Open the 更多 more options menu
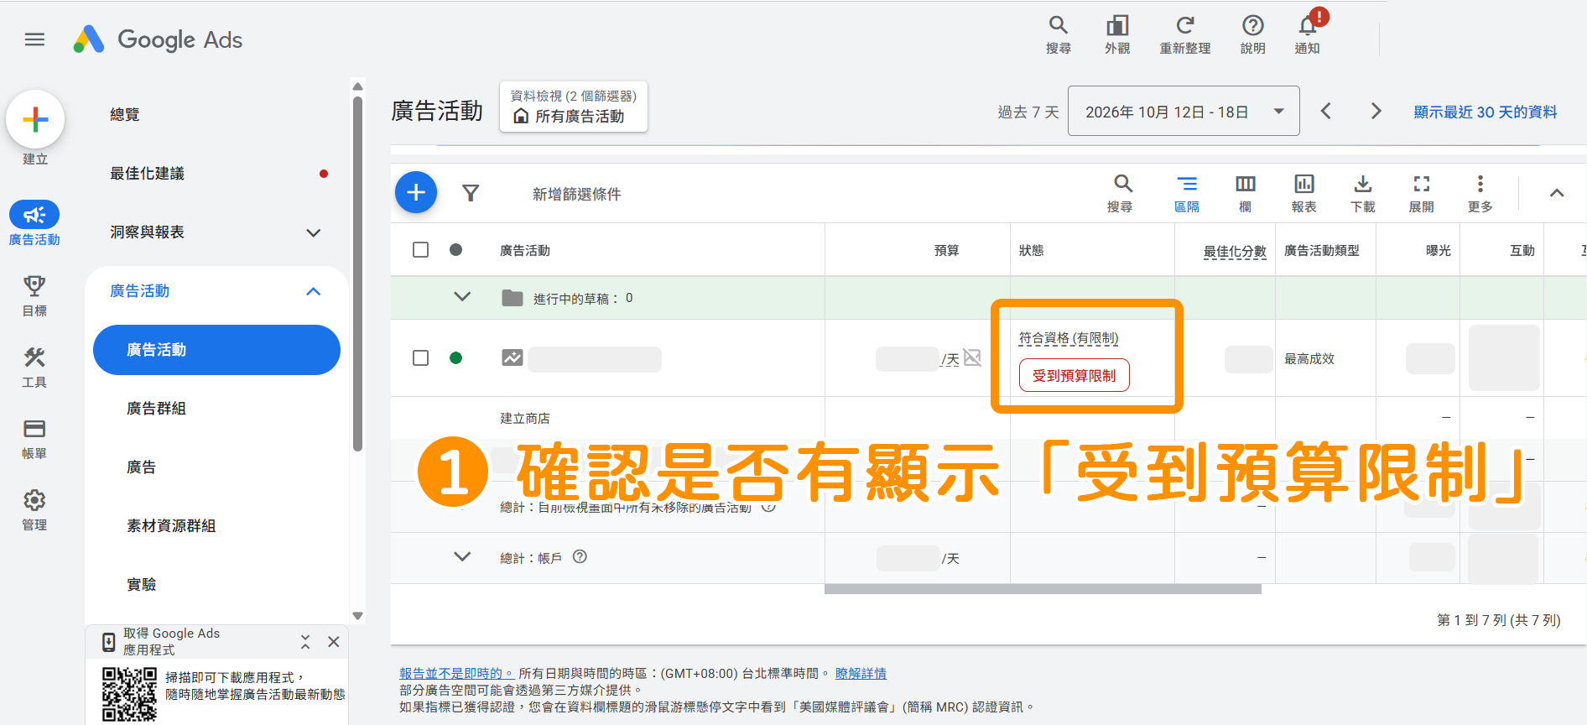The height and width of the screenshot is (725, 1587). (x=1480, y=193)
